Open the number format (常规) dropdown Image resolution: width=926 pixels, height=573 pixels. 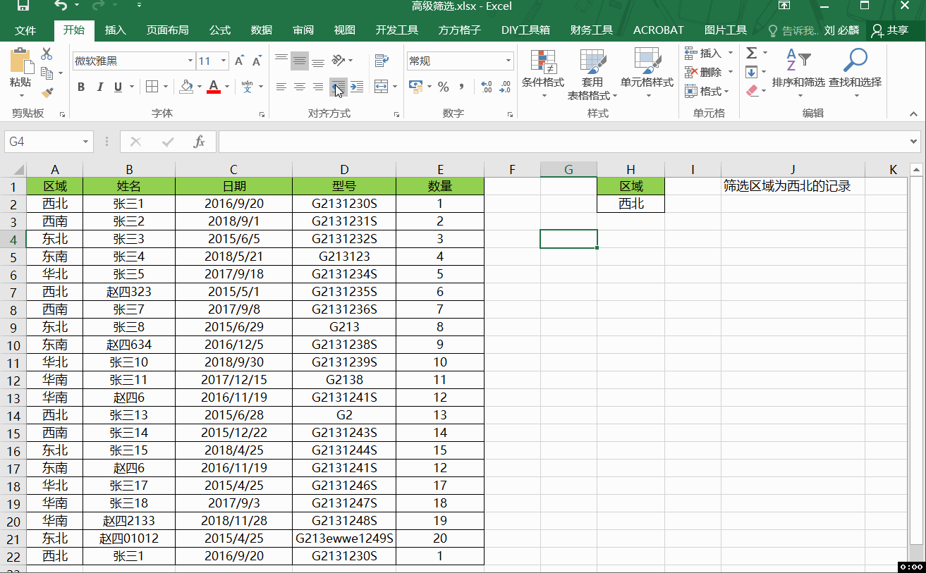[508, 61]
